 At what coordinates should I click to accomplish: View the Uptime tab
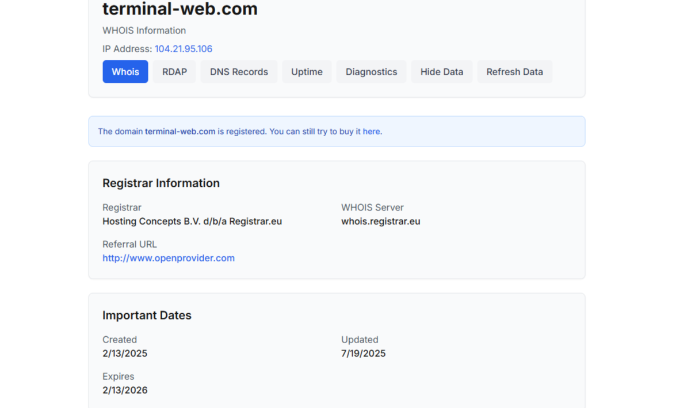point(307,71)
